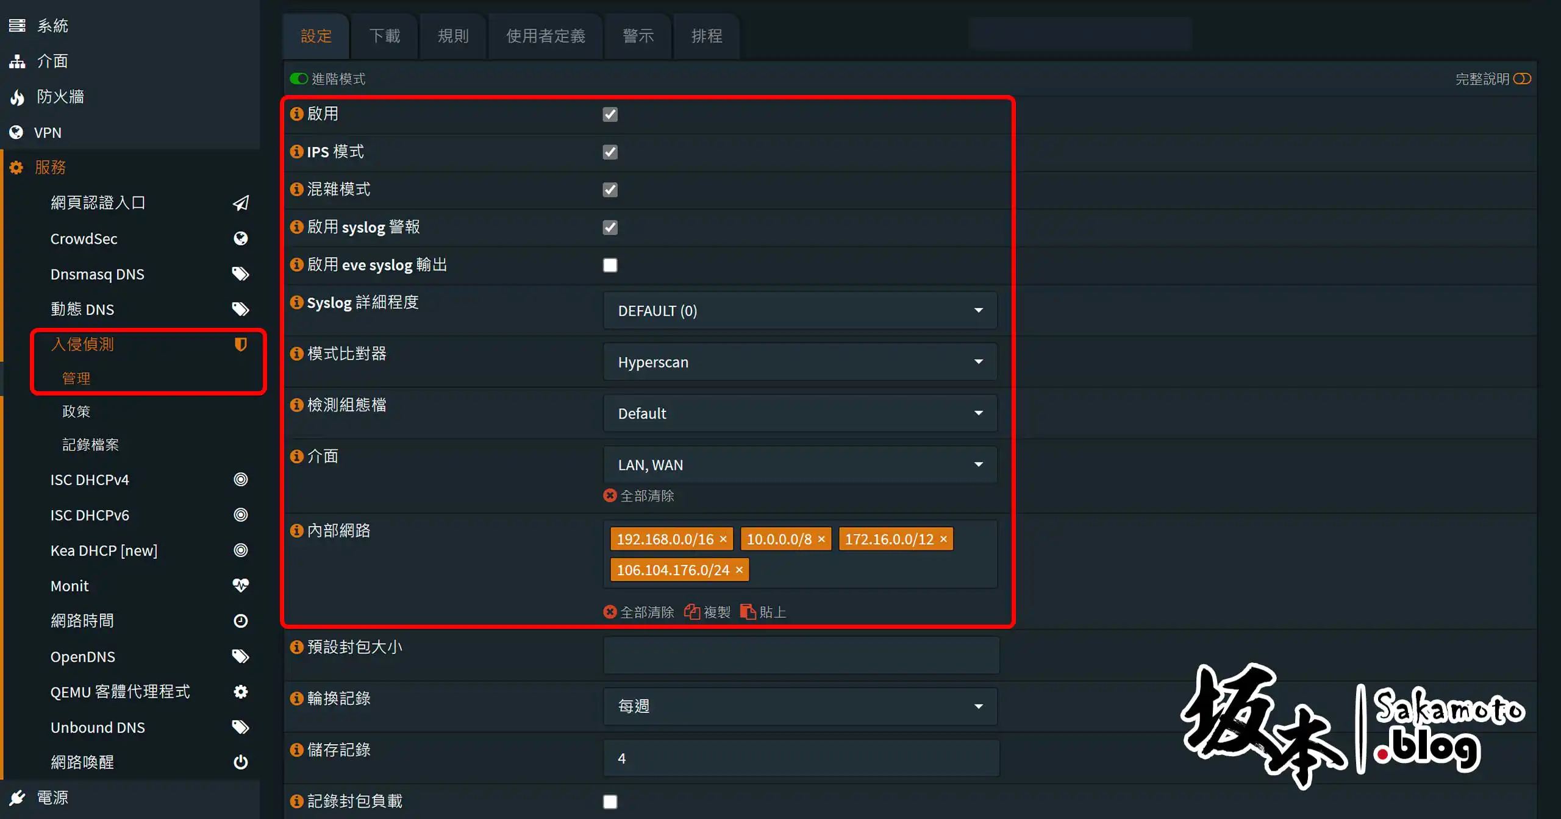Select the VPN globe icon
This screenshot has height=819, width=1561.
coord(16,132)
